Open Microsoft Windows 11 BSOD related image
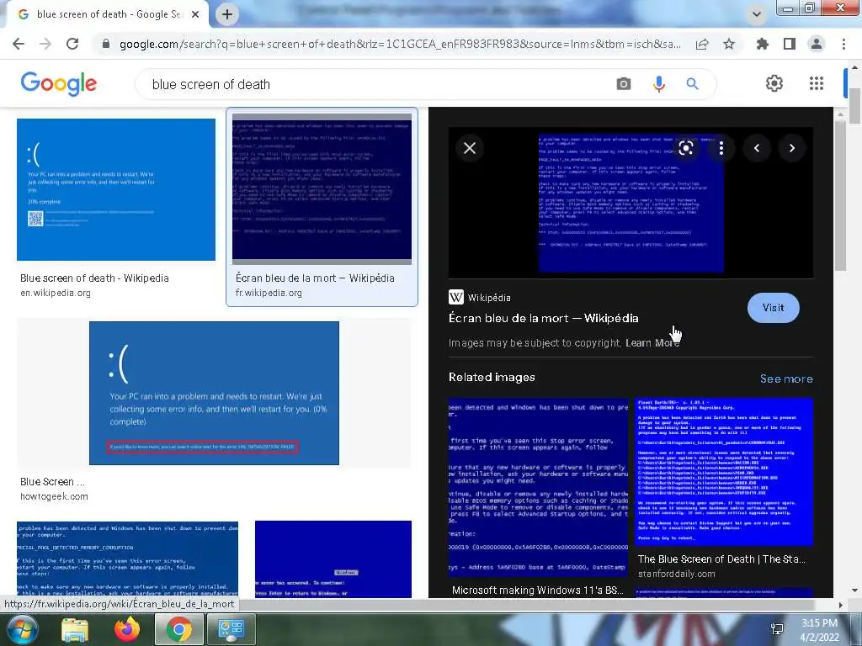This screenshot has width=862, height=646. point(538,487)
